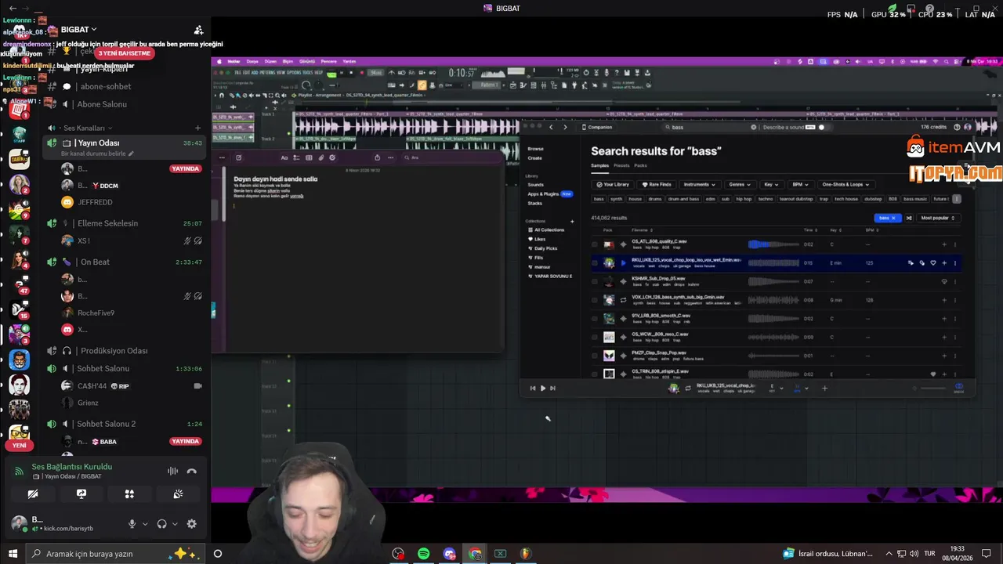The image size is (1003, 564).
Task: Click the house tag chip
Action: click(x=635, y=199)
